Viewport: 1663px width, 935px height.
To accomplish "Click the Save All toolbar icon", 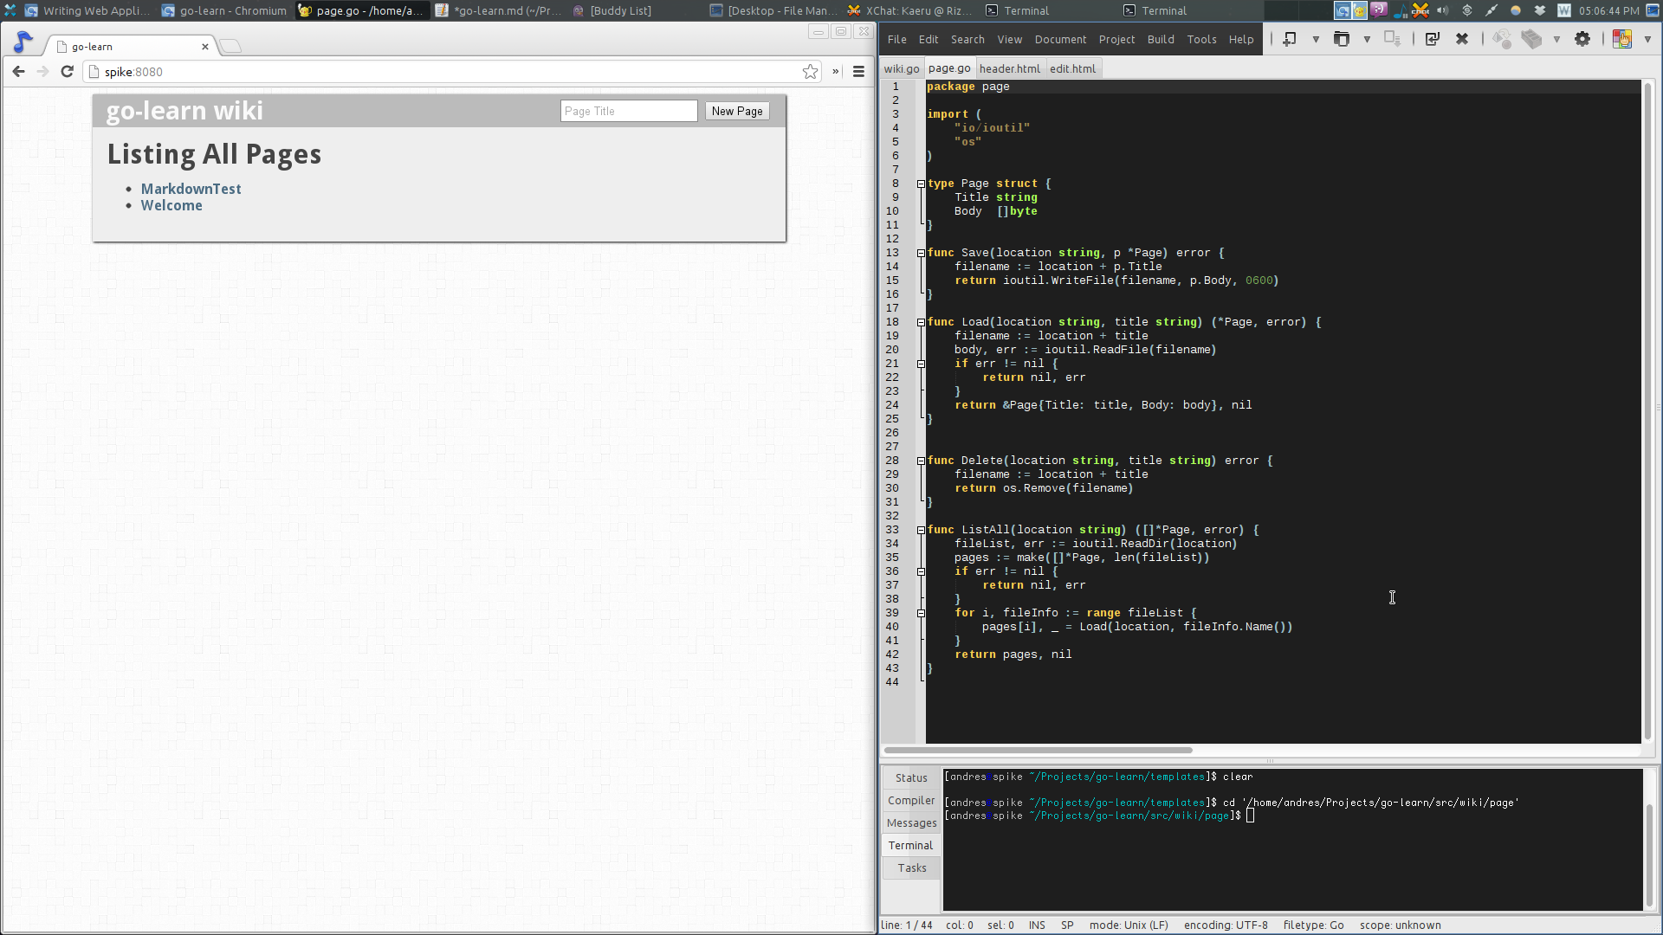I will (x=1392, y=39).
